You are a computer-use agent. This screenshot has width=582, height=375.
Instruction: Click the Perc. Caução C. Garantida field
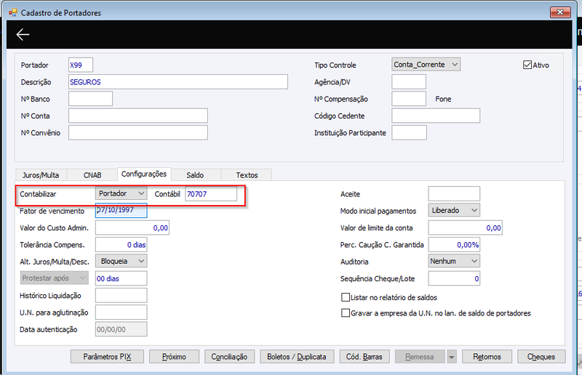(x=454, y=245)
